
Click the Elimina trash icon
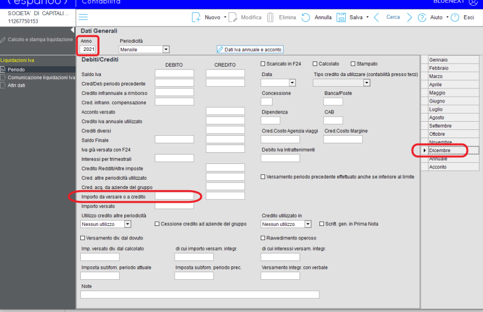[x=270, y=17]
